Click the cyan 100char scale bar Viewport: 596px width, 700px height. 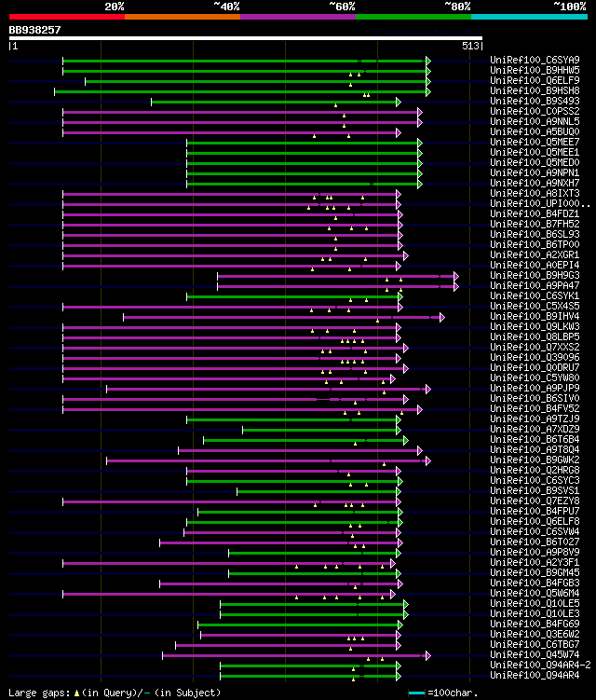tap(416, 693)
